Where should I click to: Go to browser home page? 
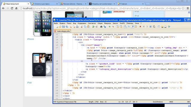[16, 8]
